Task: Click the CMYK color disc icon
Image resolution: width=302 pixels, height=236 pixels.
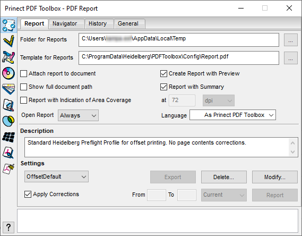Action: coord(8,73)
